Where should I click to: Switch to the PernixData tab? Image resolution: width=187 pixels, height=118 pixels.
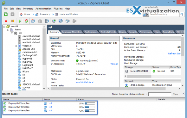[x=168, y=32]
